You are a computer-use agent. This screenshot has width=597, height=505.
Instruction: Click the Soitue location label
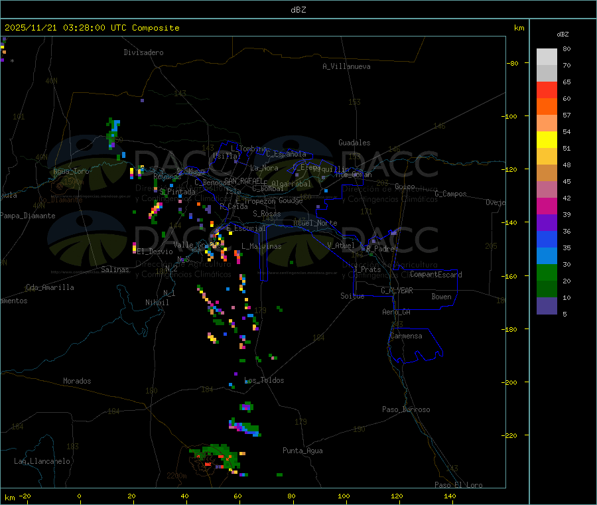pos(352,296)
